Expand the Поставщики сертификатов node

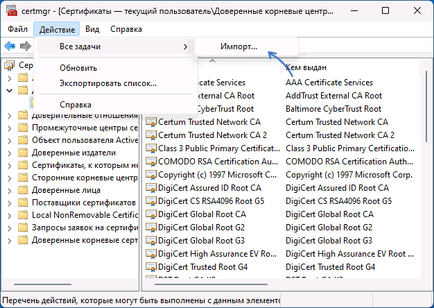pyautogui.click(x=10, y=203)
